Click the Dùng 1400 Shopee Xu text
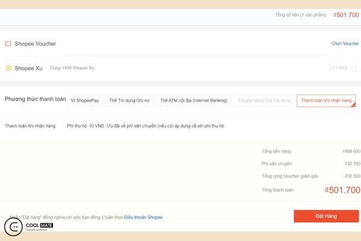This screenshot has height=241, width=361. (x=72, y=68)
